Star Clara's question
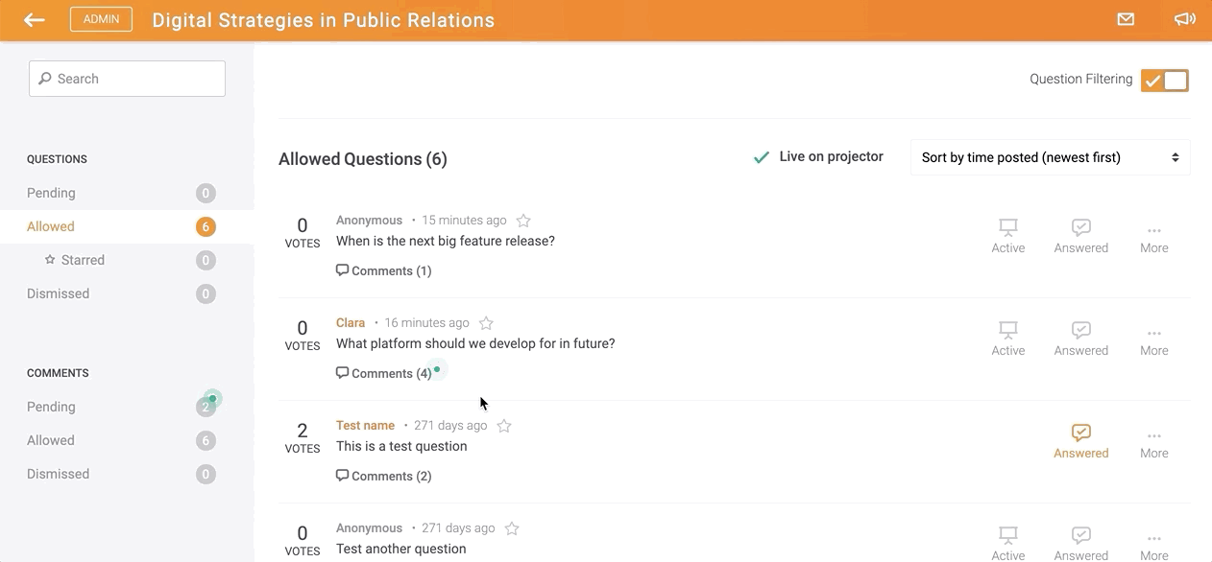Screen dimensions: 1212x562 tap(486, 323)
